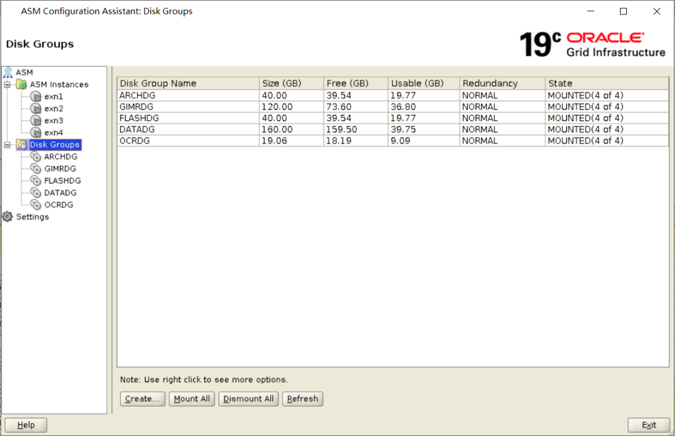Select the highlighted Disk Groups tree label
The width and height of the screenshot is (675, 436).
(54, 145)
